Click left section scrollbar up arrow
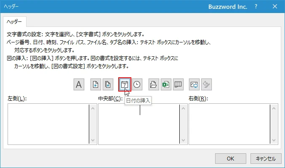Image resolution: width=285 pixels, height=168 pixels. tap(93, 108)
